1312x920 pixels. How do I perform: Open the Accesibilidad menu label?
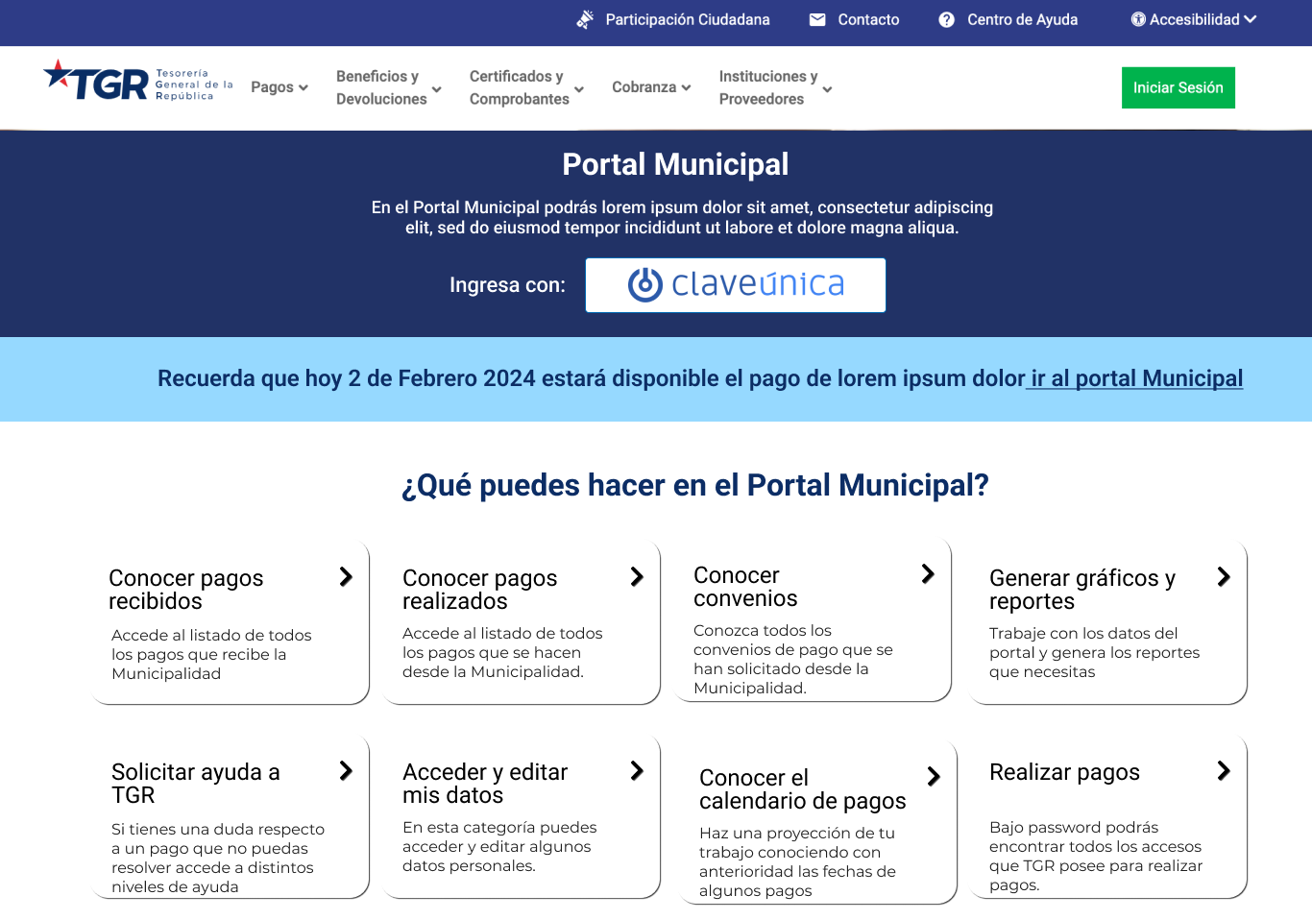[1195, 19]
